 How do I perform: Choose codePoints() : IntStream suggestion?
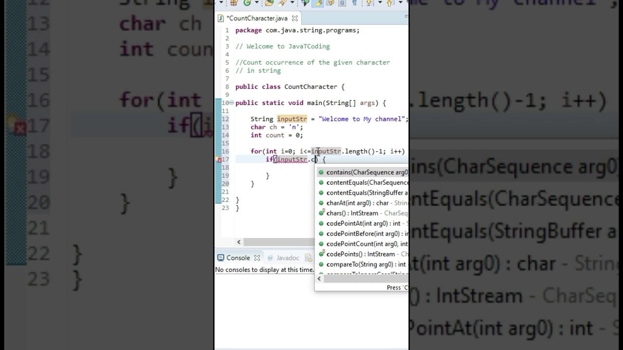362,254
